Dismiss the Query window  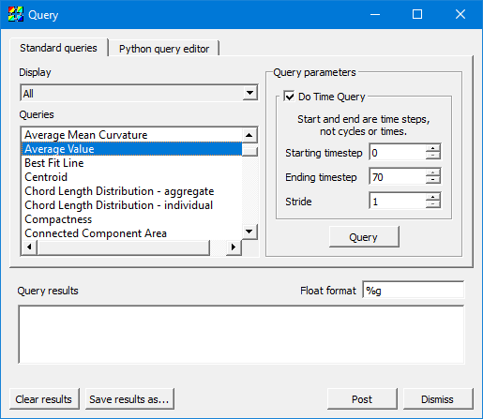coord(437,399)
